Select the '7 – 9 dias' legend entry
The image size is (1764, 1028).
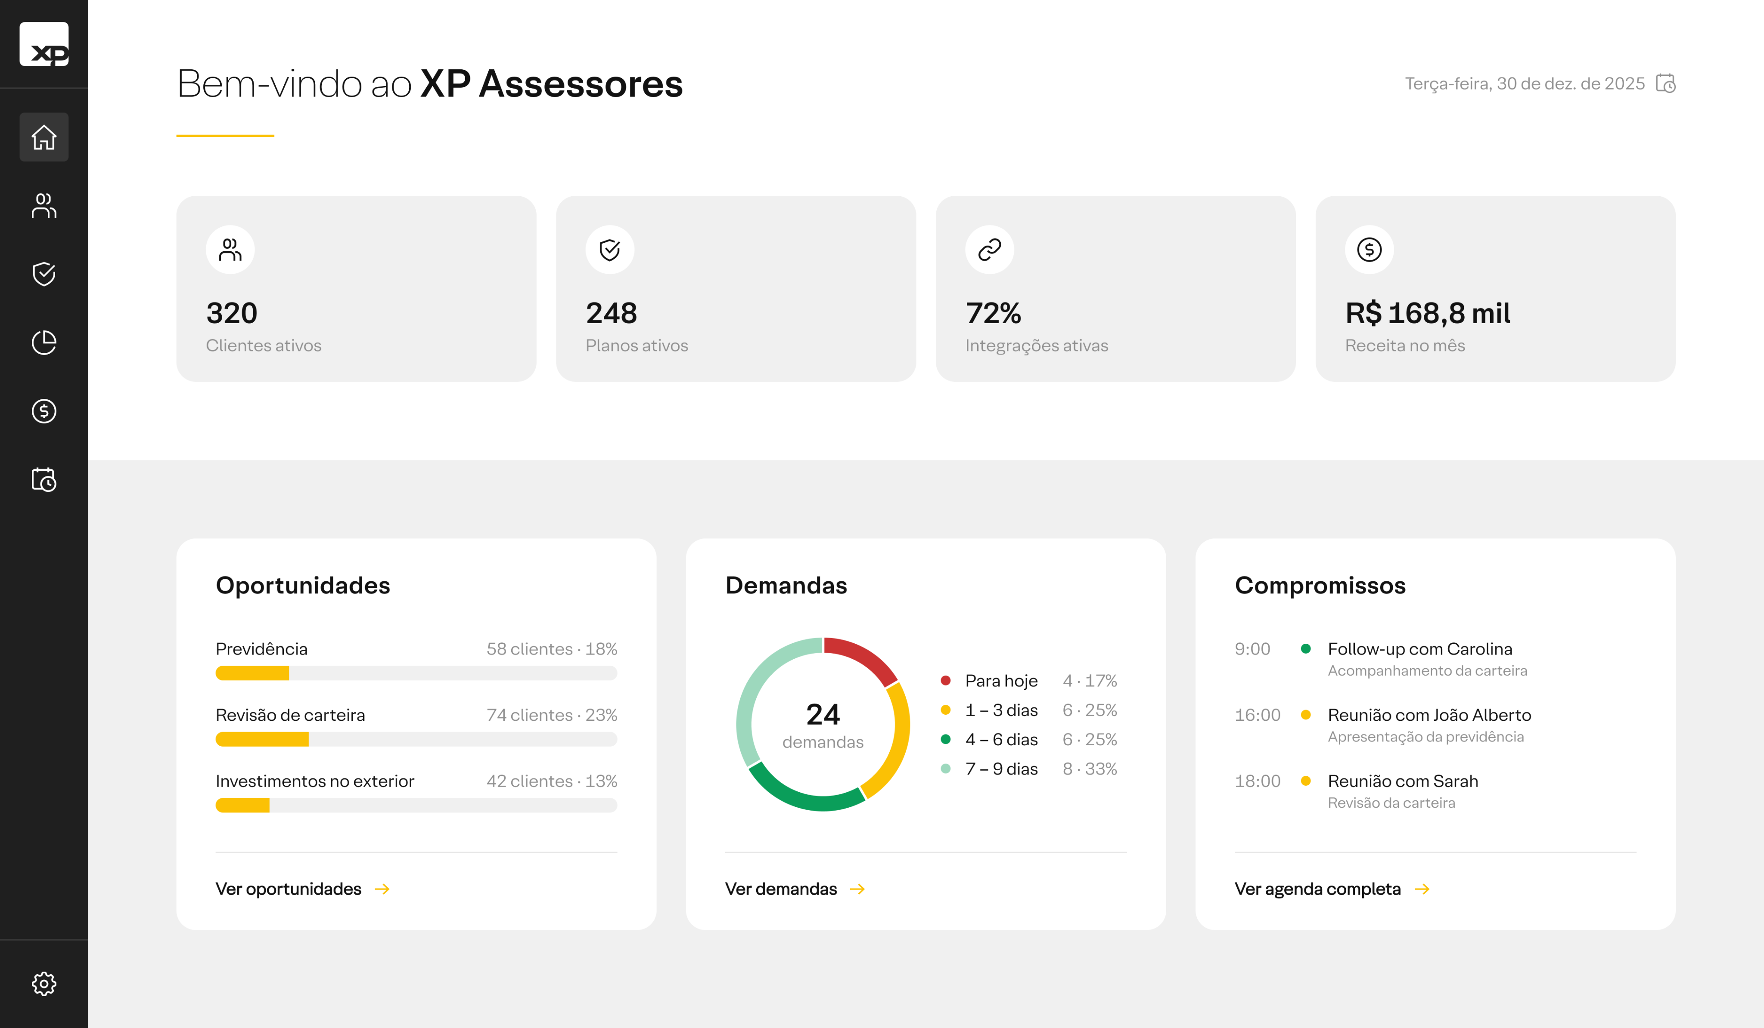point(1029,769)
